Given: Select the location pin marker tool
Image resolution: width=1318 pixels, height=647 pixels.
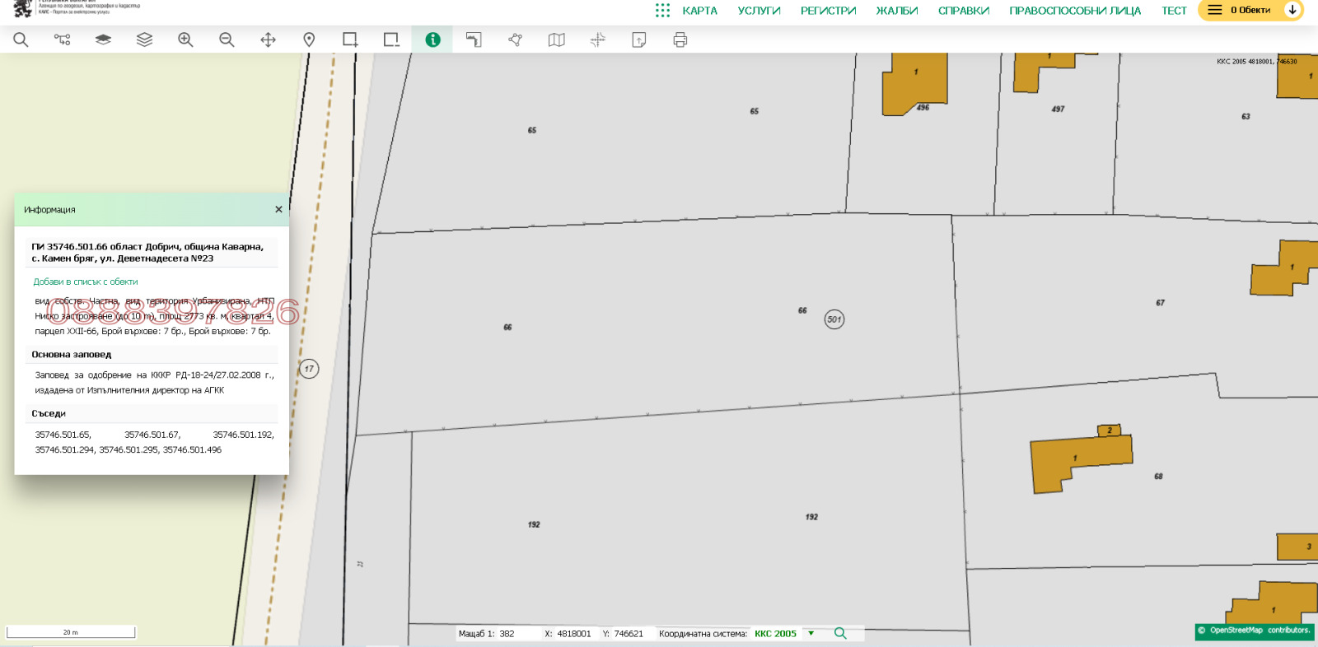Looking at the screenshot, I should (x=309, y=40).
